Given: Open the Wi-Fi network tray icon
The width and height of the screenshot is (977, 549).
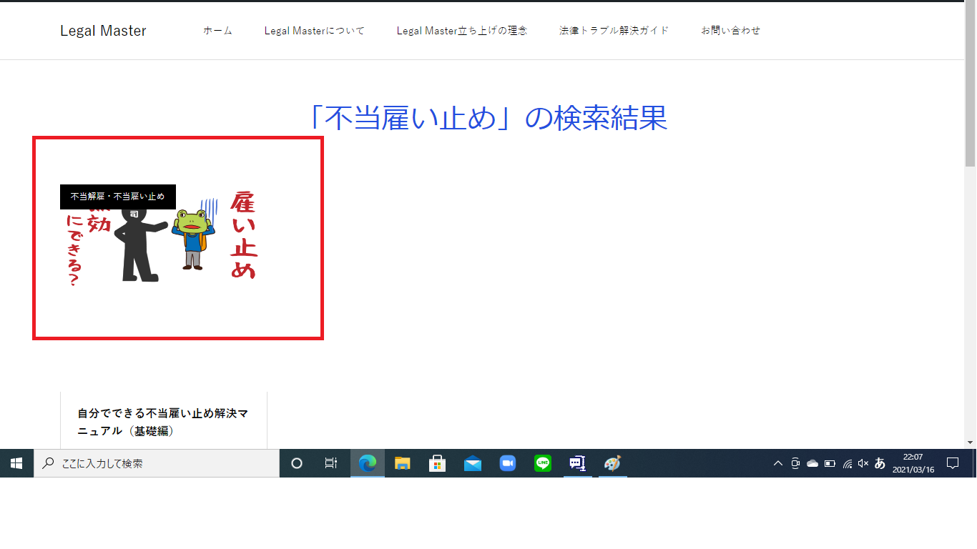Looking at the screenshot, I should (847, 463).
